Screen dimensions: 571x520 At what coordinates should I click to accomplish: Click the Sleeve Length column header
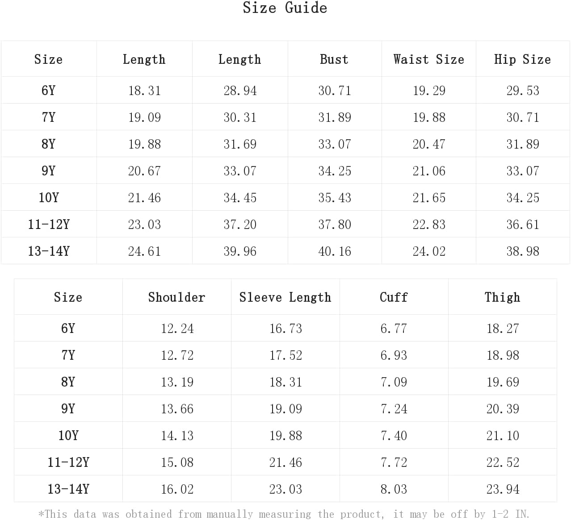click(x=285, y=297)
